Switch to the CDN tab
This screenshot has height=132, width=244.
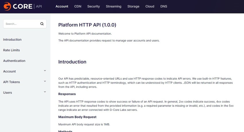click(78, 6)
